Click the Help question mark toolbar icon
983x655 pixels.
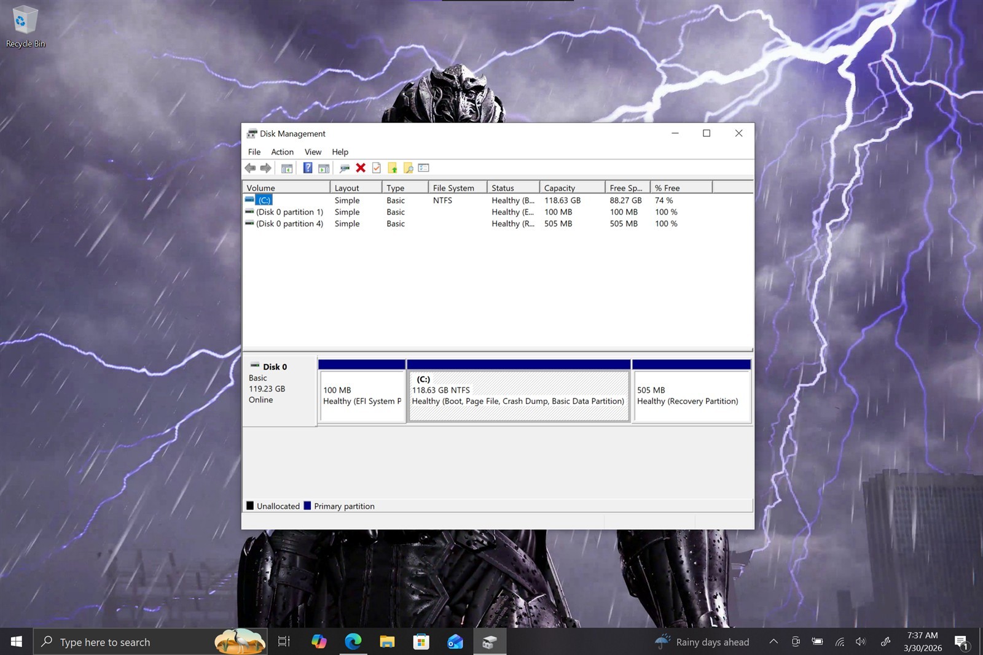[308, 168]
